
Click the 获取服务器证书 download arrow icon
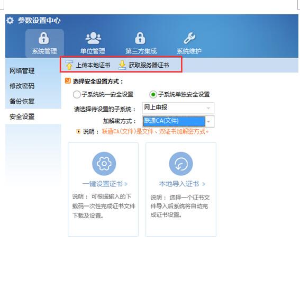pos(122,65)
